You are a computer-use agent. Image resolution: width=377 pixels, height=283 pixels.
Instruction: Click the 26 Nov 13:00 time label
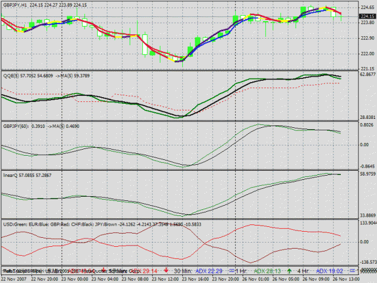coord(346,279)
